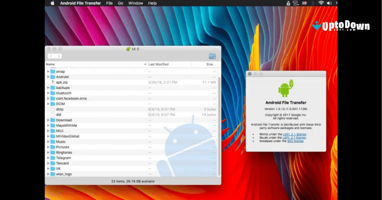Open the BSD license link for breakpad
Viewport: 382px width, 200px height.
[x=295, y=141]
